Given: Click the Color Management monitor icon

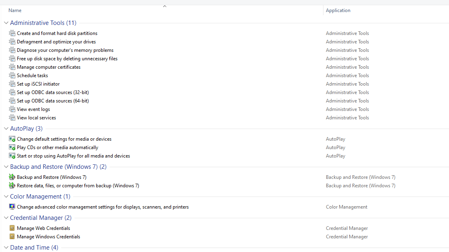Looking at the screenshot, I should pyautogui.click(x=12, y=207).
